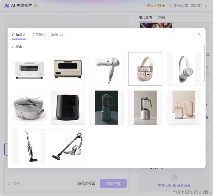This screenshot has height=196, width=213.
Task: Switch to 画册 tab
Action: (162, 18)
